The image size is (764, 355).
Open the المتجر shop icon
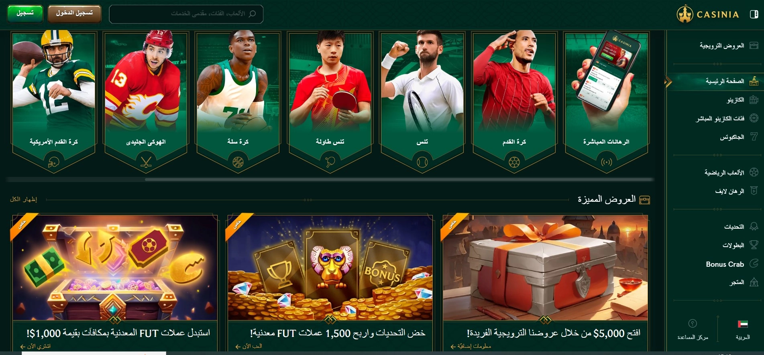click(x=754, y=282)
